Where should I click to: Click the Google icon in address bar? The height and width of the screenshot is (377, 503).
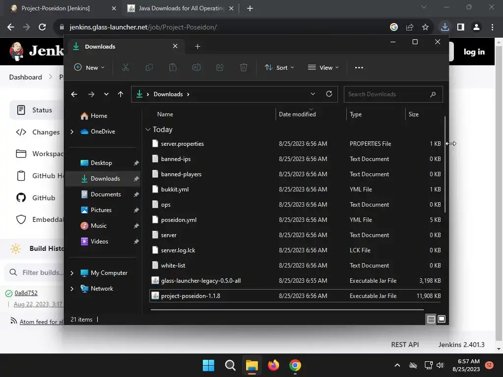coord(393,27)
